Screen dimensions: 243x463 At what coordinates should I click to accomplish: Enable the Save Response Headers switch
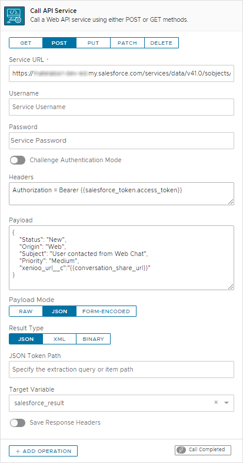[18, 423]
